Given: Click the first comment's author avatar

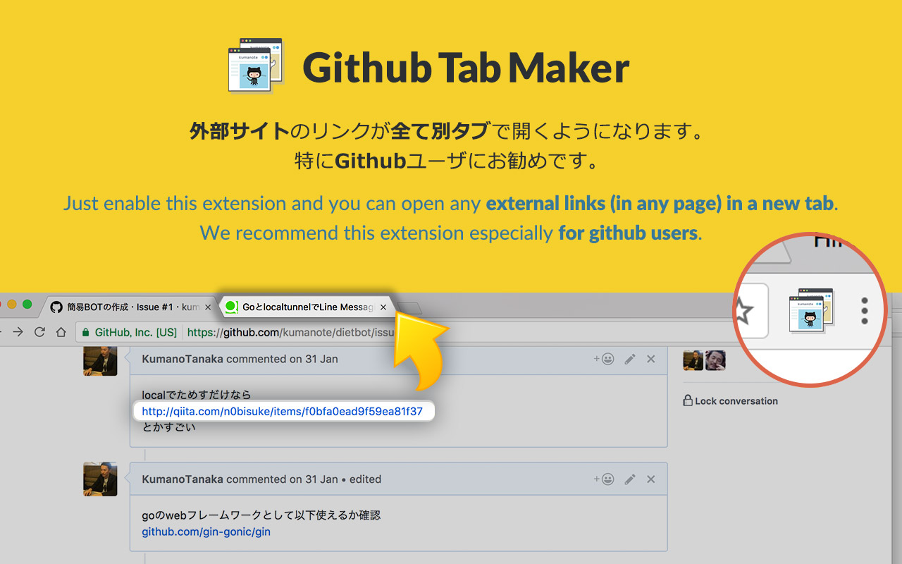Looking at the screenshot, I should pyautogui.click(x=100, y=360).
